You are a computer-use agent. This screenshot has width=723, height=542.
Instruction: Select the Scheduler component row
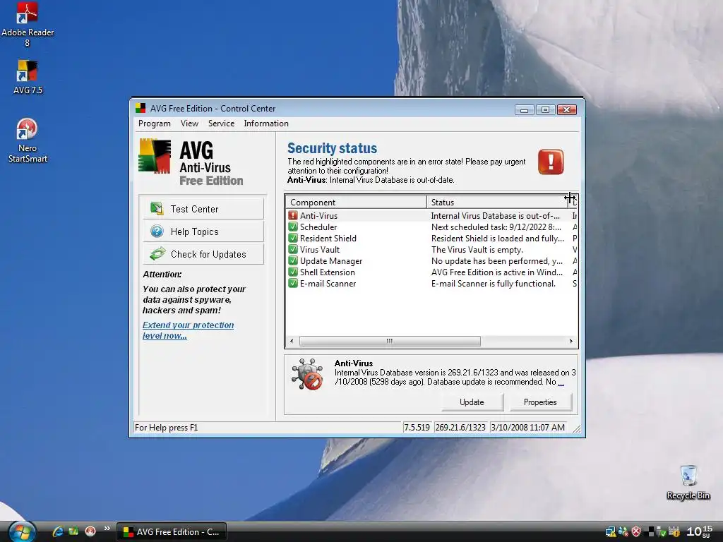pos(431,227)
